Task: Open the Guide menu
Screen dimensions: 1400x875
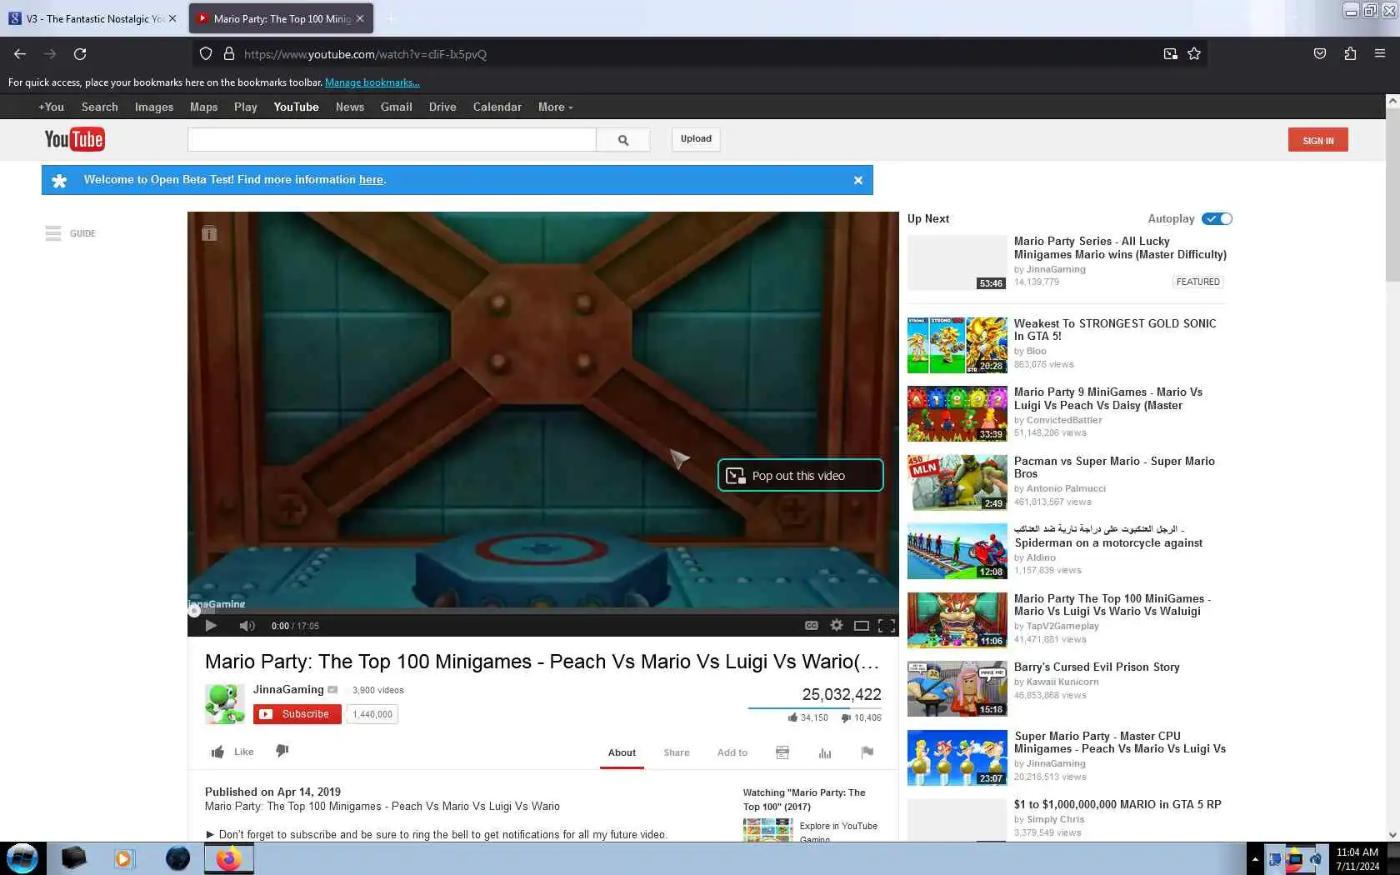Action: 71,233
